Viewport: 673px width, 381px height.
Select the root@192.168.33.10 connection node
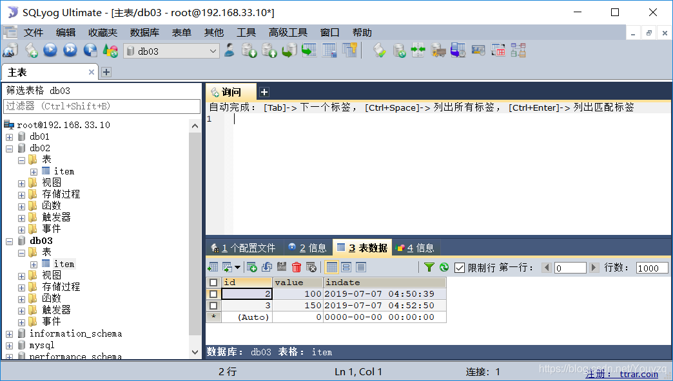click(63, 125)
